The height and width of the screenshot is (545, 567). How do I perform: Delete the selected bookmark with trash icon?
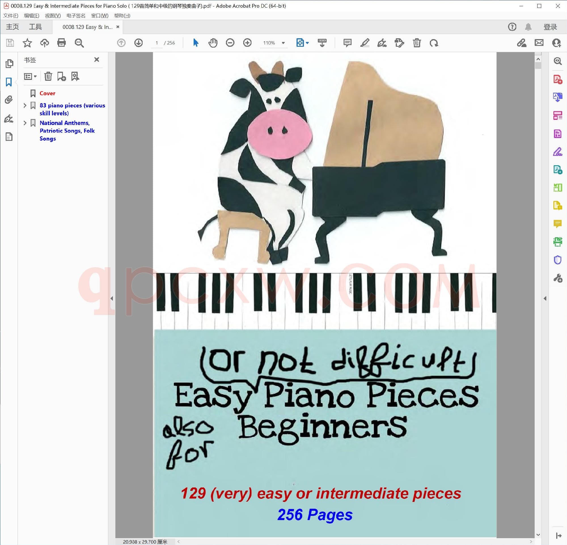(x=48, y=76)
